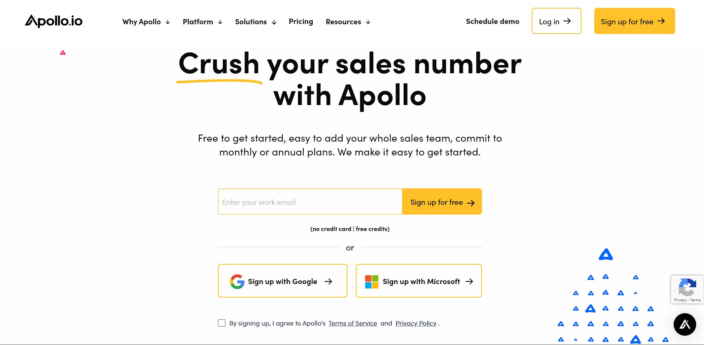Focus the work email input field
The height and width of the screenshot is (345, 704).
pyautogui.click(x=310, y=202)
